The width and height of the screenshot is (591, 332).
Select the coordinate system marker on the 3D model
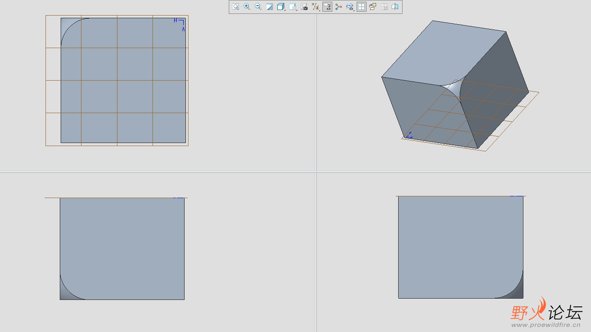pos(409,136)
